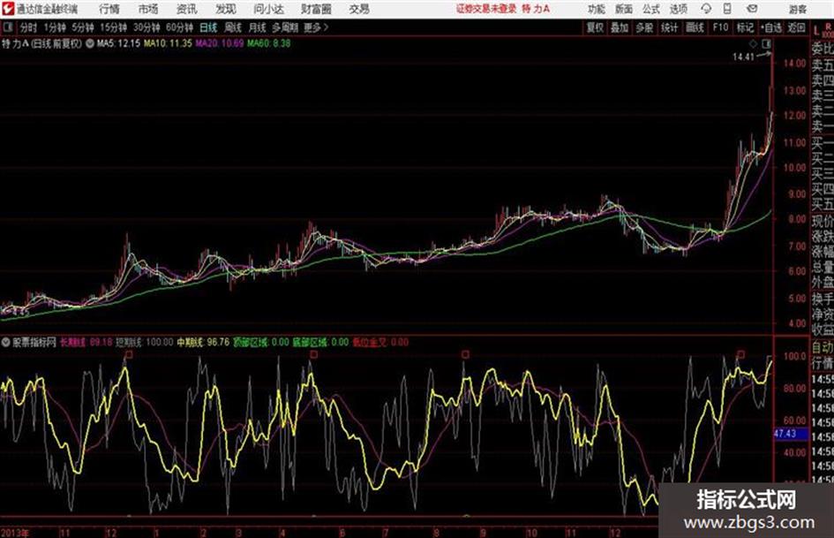Open the 版面 menu

623,9
